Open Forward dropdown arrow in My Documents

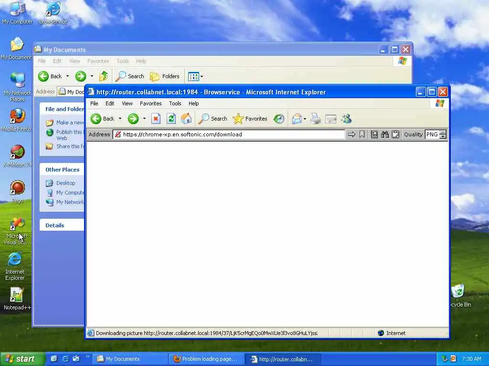92,76
